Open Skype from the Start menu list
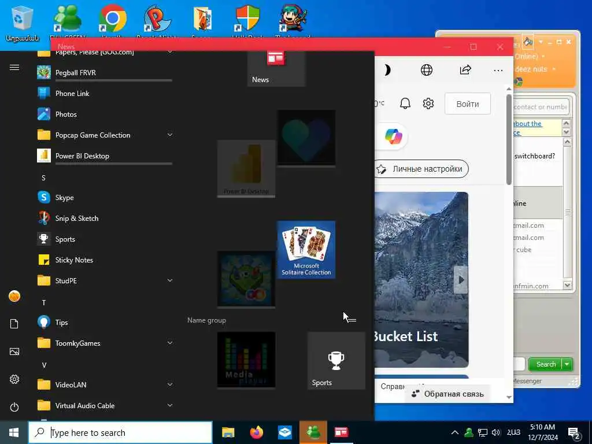 pyautogui.click(x=105, y=197)
